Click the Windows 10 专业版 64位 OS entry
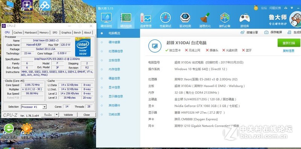The image size is (301, 149). [x=201, y=69]
